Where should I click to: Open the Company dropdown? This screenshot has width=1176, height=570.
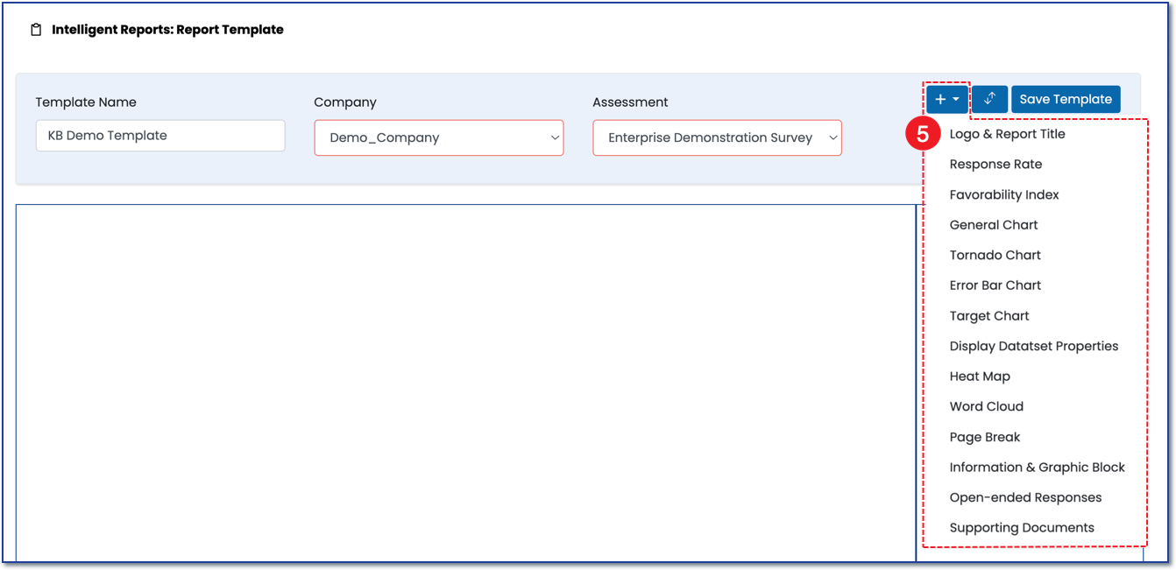[x=438, y=137]
